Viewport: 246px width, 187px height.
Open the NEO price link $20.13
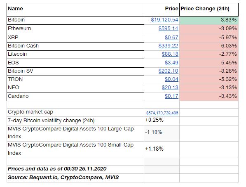click(x=170, y=88)
